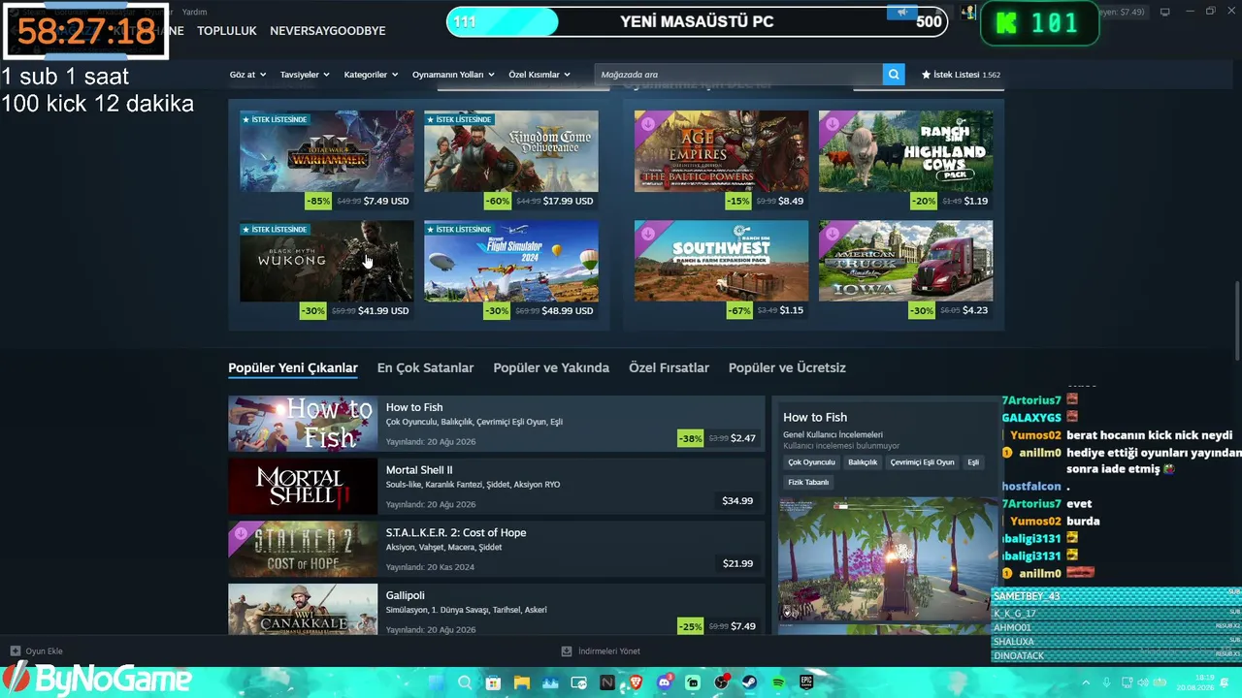Open Age of Empires Baltic Powers capsule
This screenshot has width=1242, height=698.
point(721,151)
